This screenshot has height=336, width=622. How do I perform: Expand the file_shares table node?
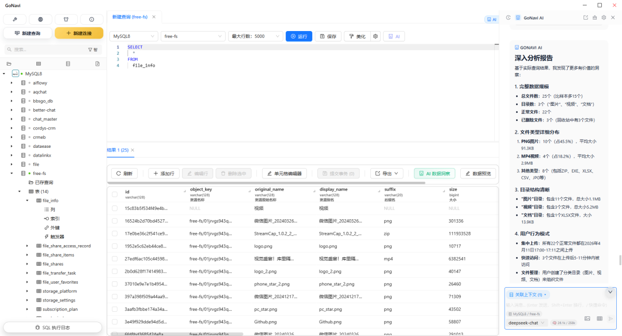27,264
